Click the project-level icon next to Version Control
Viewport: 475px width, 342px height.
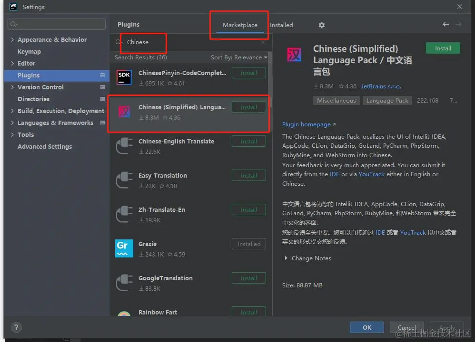102,87
